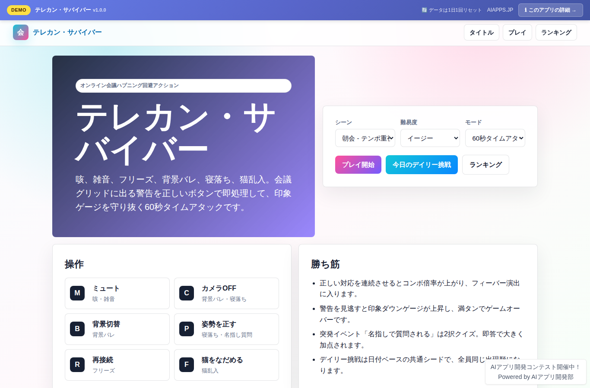Open the モード dropdown showing 60秒タイムアタック
The height and width of the screenshot is (388, 590).
(x=495, y=138)
